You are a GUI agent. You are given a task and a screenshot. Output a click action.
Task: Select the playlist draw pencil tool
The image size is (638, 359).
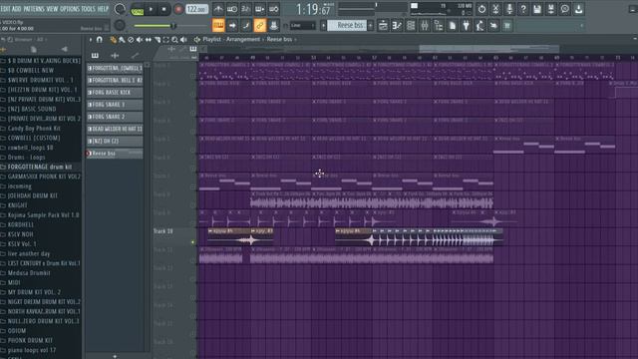pyautogui.click(x=113, y=40)
